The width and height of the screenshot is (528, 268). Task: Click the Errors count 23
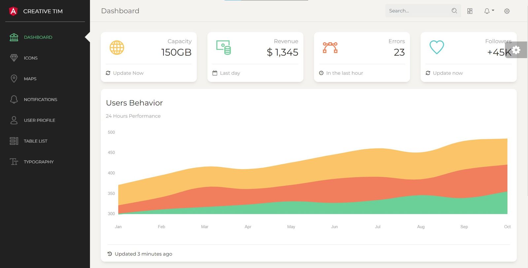(x=399, y=52)
